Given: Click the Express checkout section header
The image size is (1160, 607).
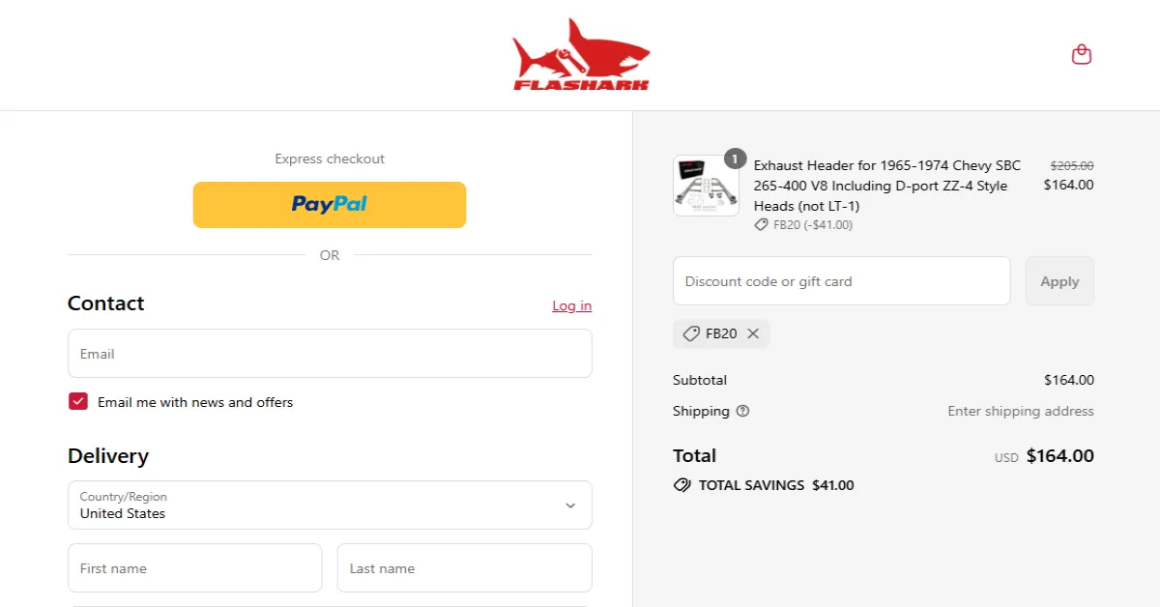Looking at the screenshot, I should click(x=329, y=159).
